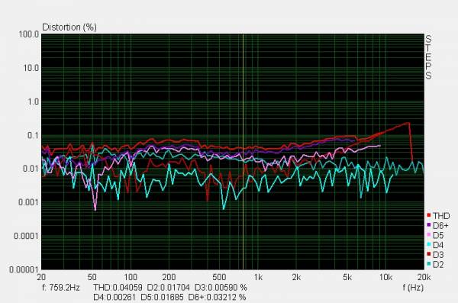Click the 'Distortion (%)' axis title
The width and height of the screenshot is (458, 303).
pos(69,27)
